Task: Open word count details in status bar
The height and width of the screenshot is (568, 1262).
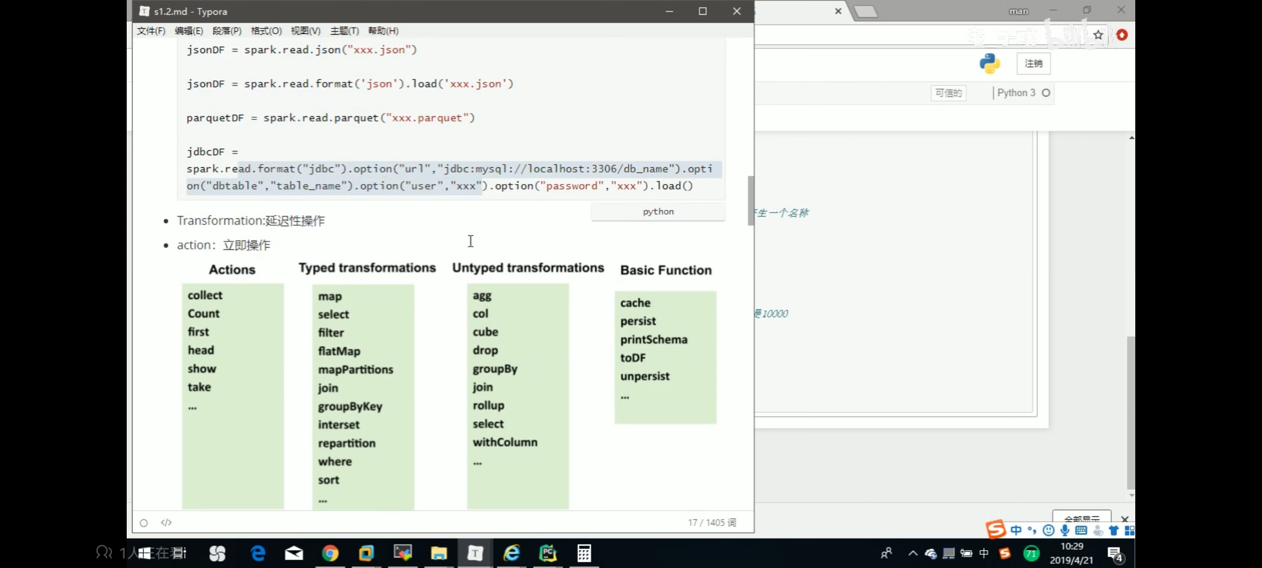Action: [x=711, y=523]
